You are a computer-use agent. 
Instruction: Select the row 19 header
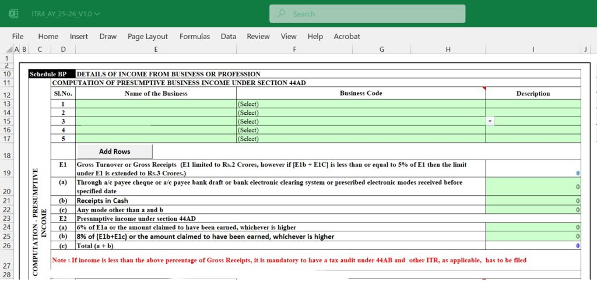point(7,173)
